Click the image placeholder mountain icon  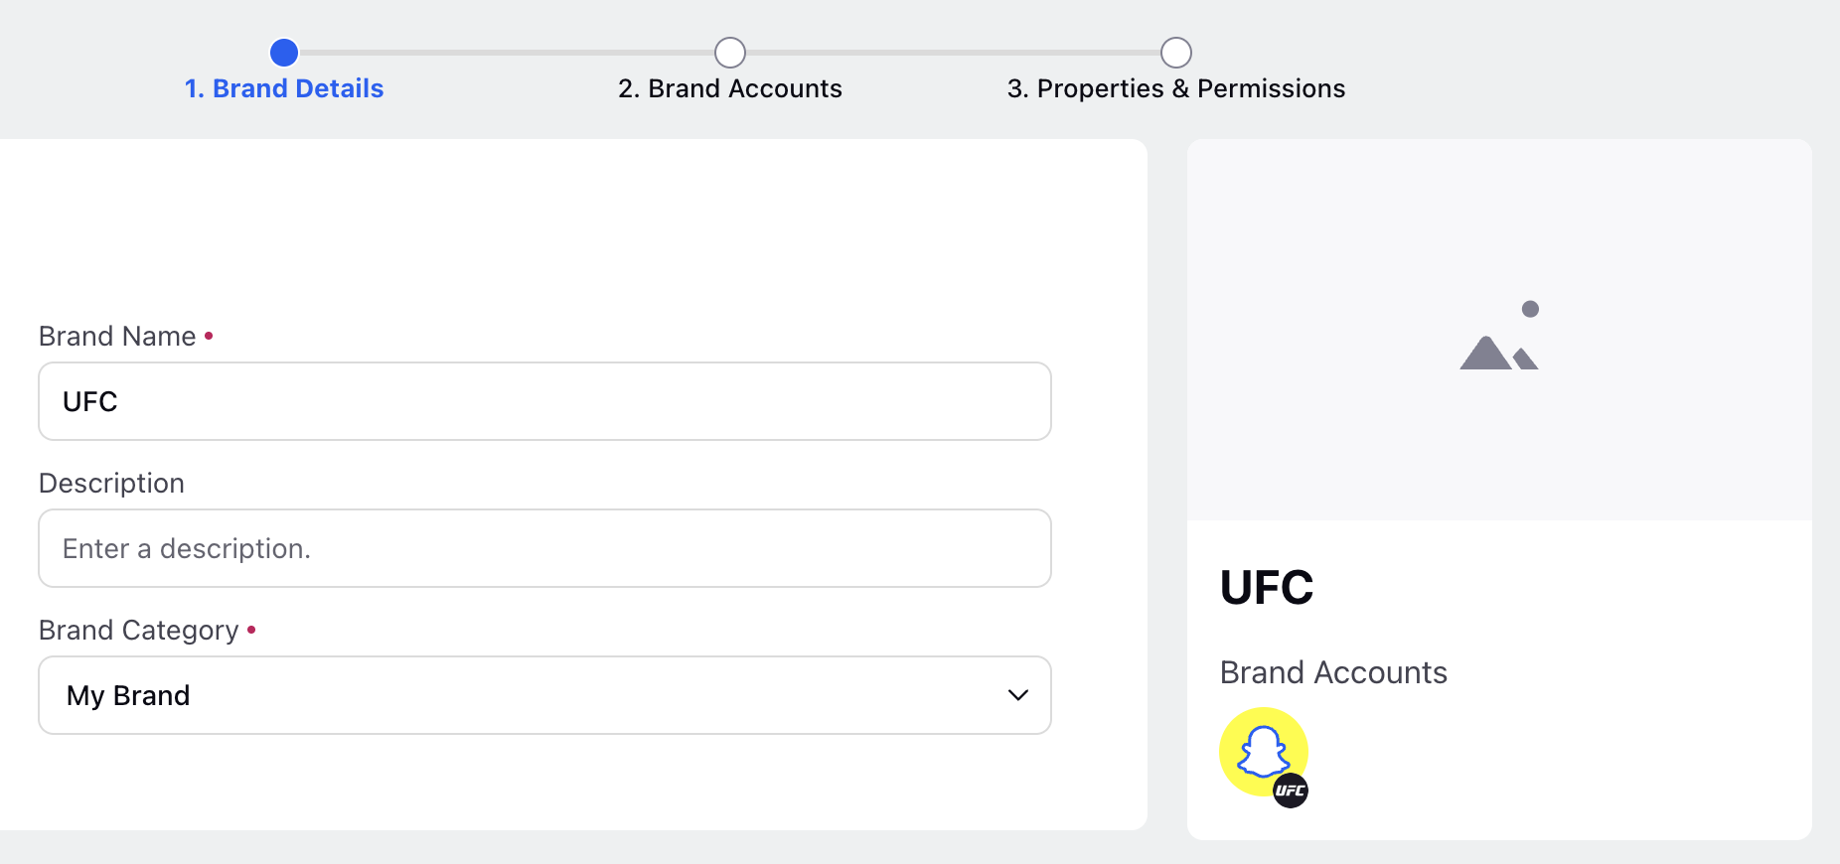click(1499, 336)
